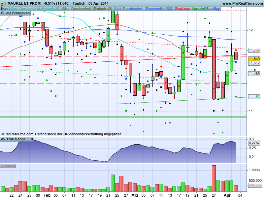Click the red 11,754 price tag
Viewport: 264px width, 198px height.
tap(254, 50)
